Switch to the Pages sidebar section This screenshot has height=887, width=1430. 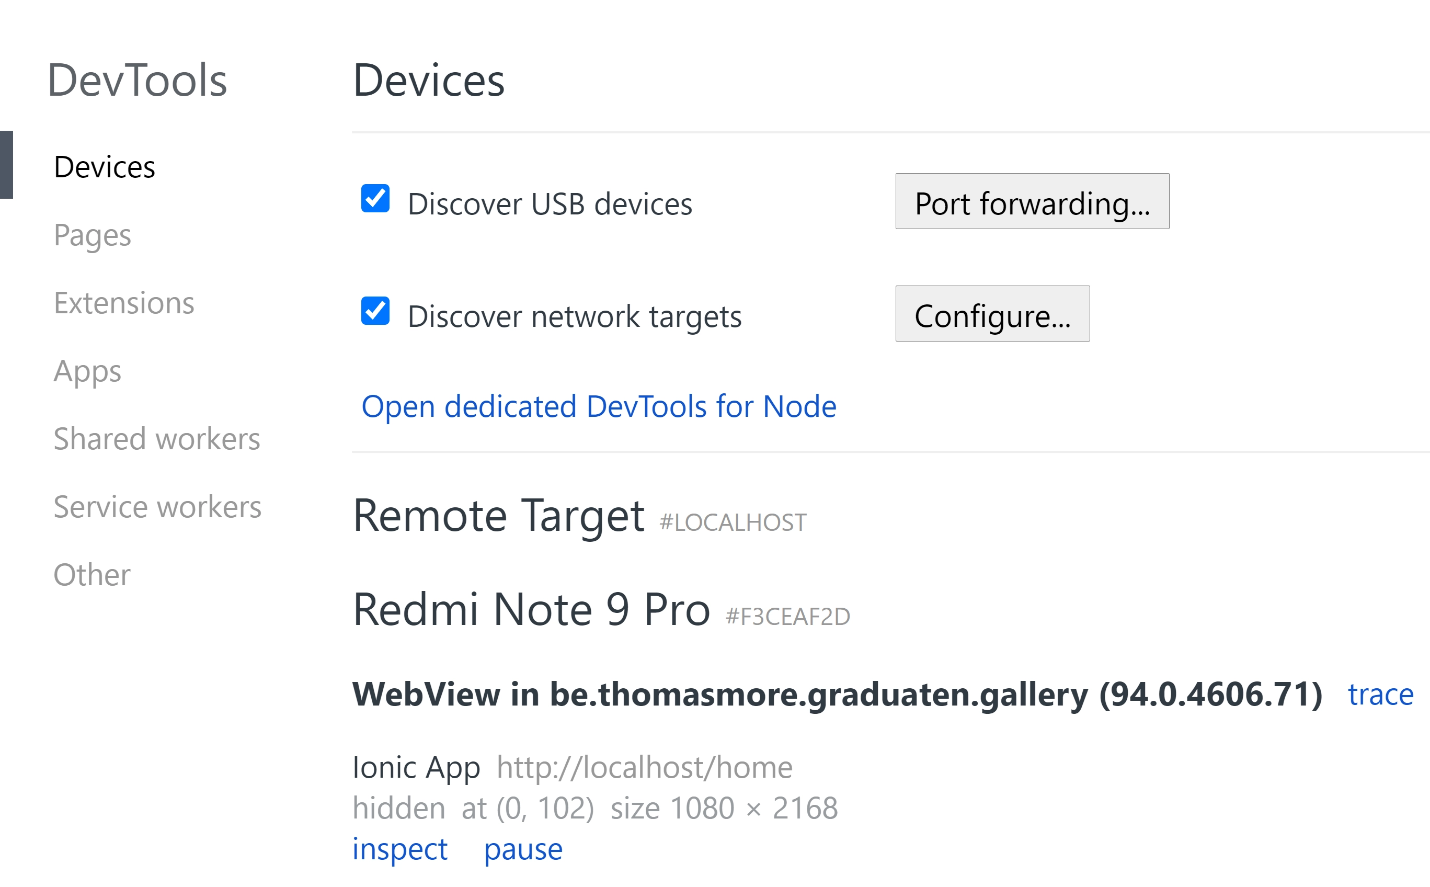click(92, 236)
